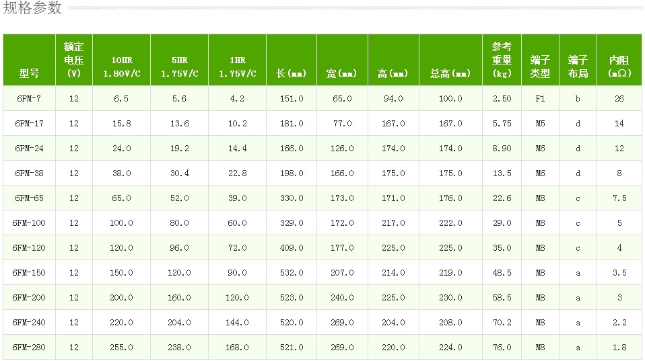Select the 参考重量 (kg) header cell

502,60
